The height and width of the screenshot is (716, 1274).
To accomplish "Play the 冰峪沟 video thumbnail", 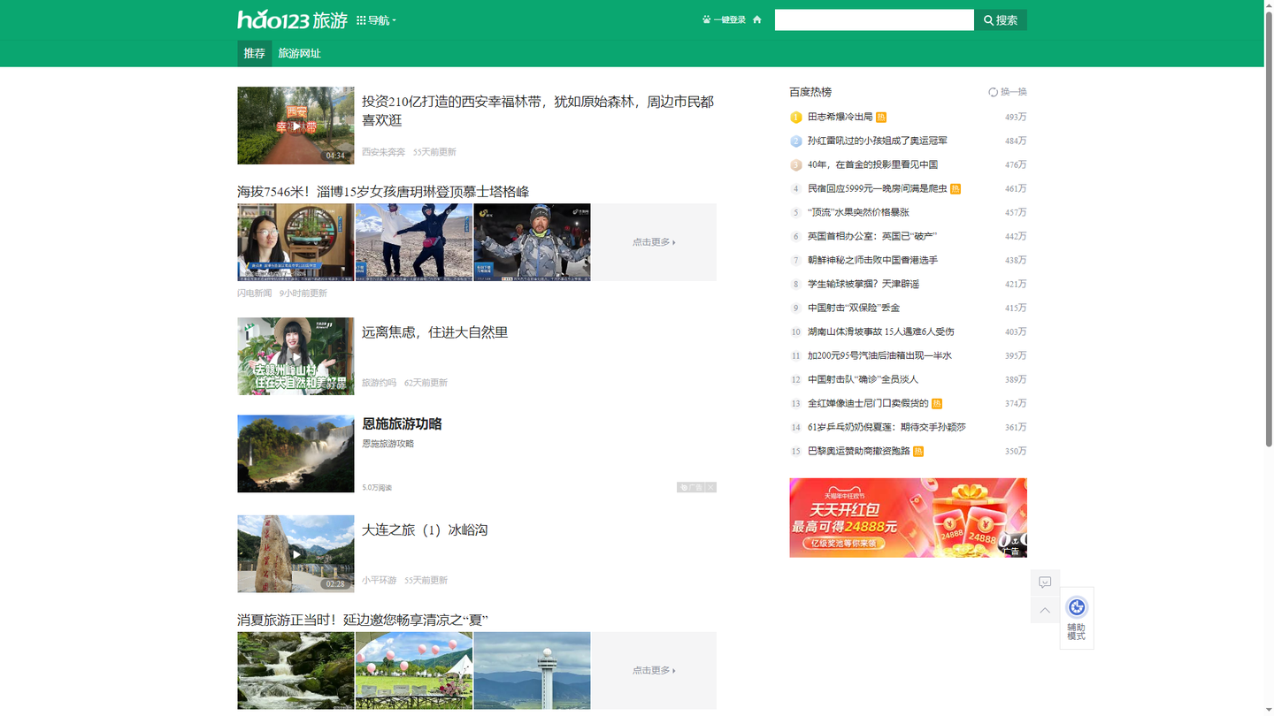I will pyautogui.click(x=295, y=554).
